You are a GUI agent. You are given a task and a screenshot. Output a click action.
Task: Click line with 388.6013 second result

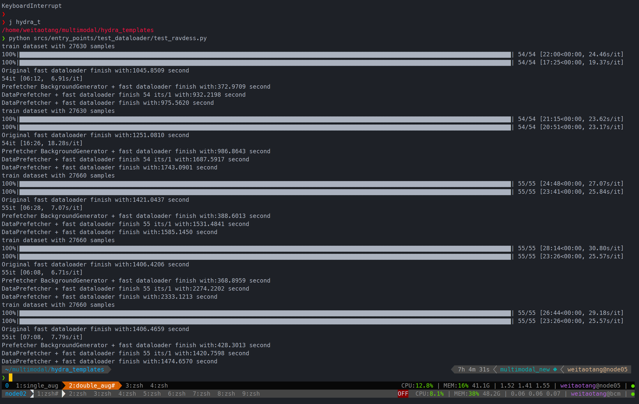click(x=136, y=216)
